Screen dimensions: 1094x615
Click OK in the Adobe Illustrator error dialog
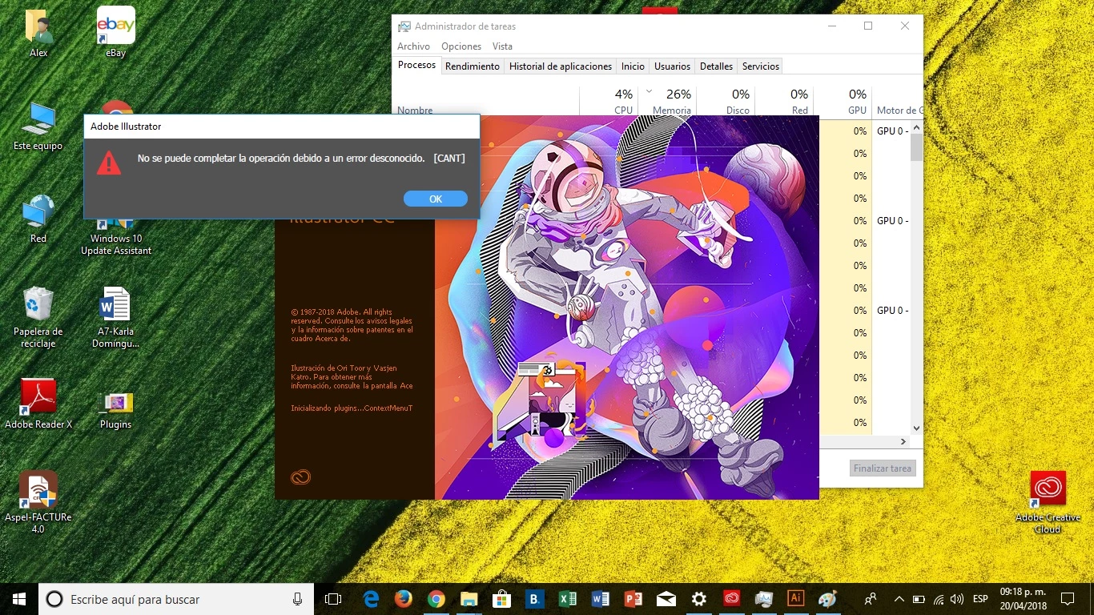coord(436,199)
